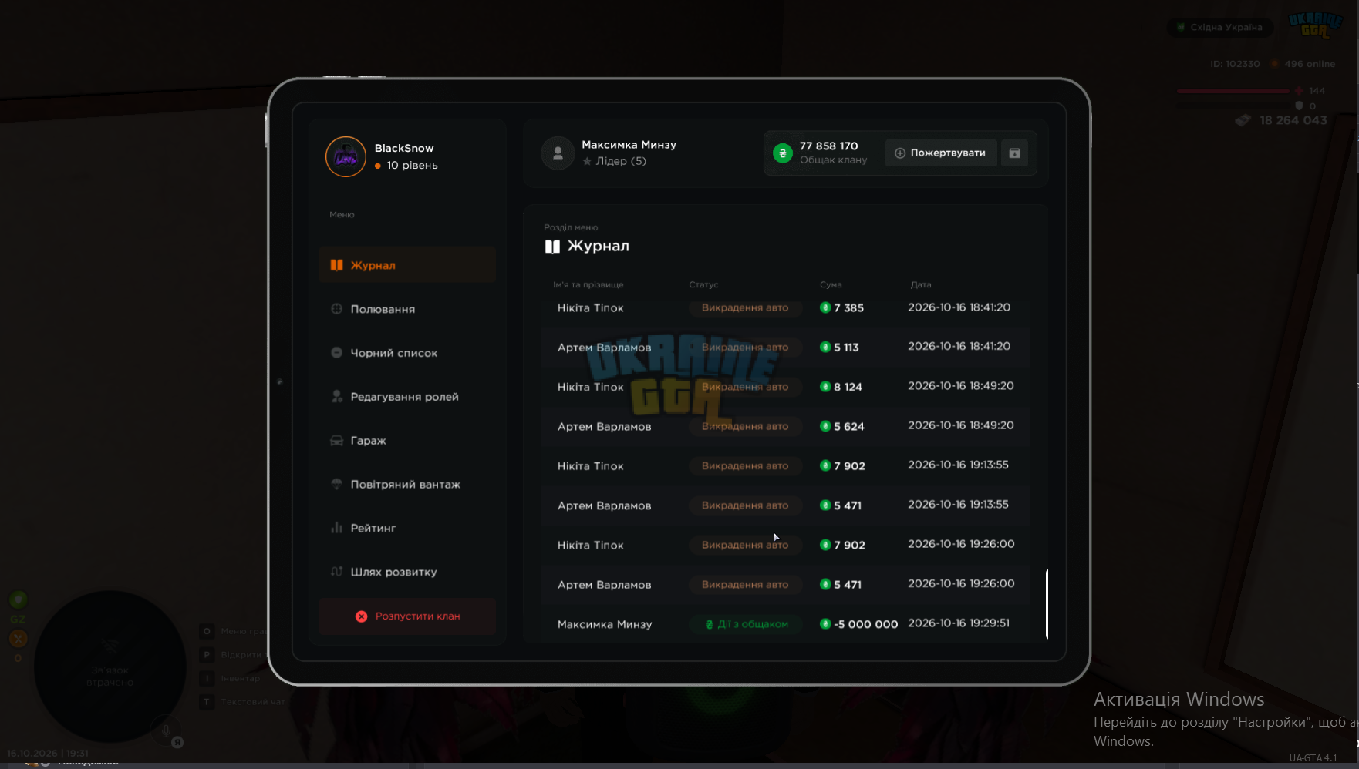Click the Пожертвувати donate button
Screen dimensions: 1359x769
pos(941,153)
